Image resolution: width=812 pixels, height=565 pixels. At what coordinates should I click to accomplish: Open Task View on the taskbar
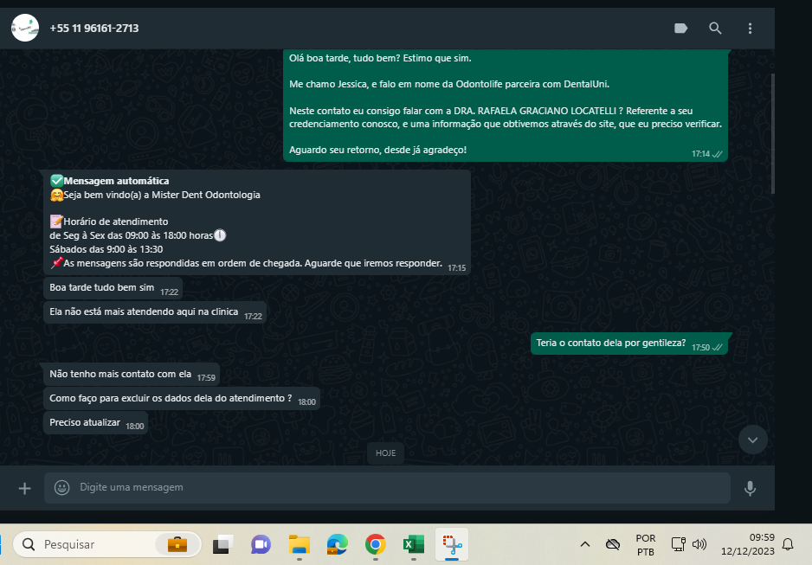223,544
